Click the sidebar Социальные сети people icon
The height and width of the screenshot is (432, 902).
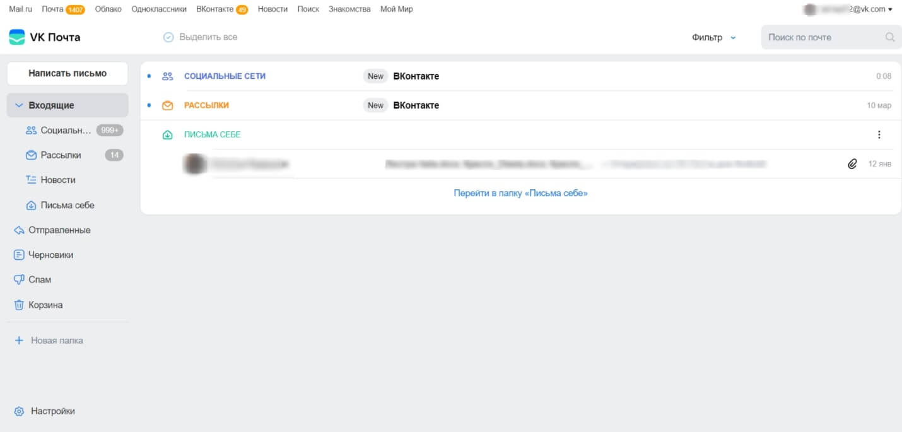[31, 131]
